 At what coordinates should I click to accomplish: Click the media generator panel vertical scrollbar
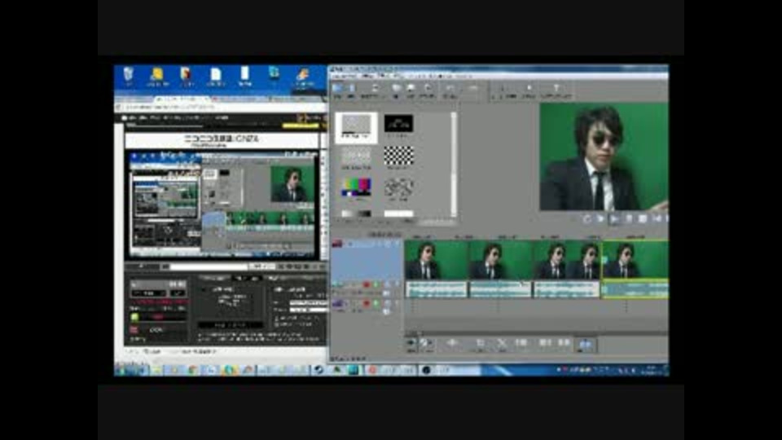(x=454, y=165)
